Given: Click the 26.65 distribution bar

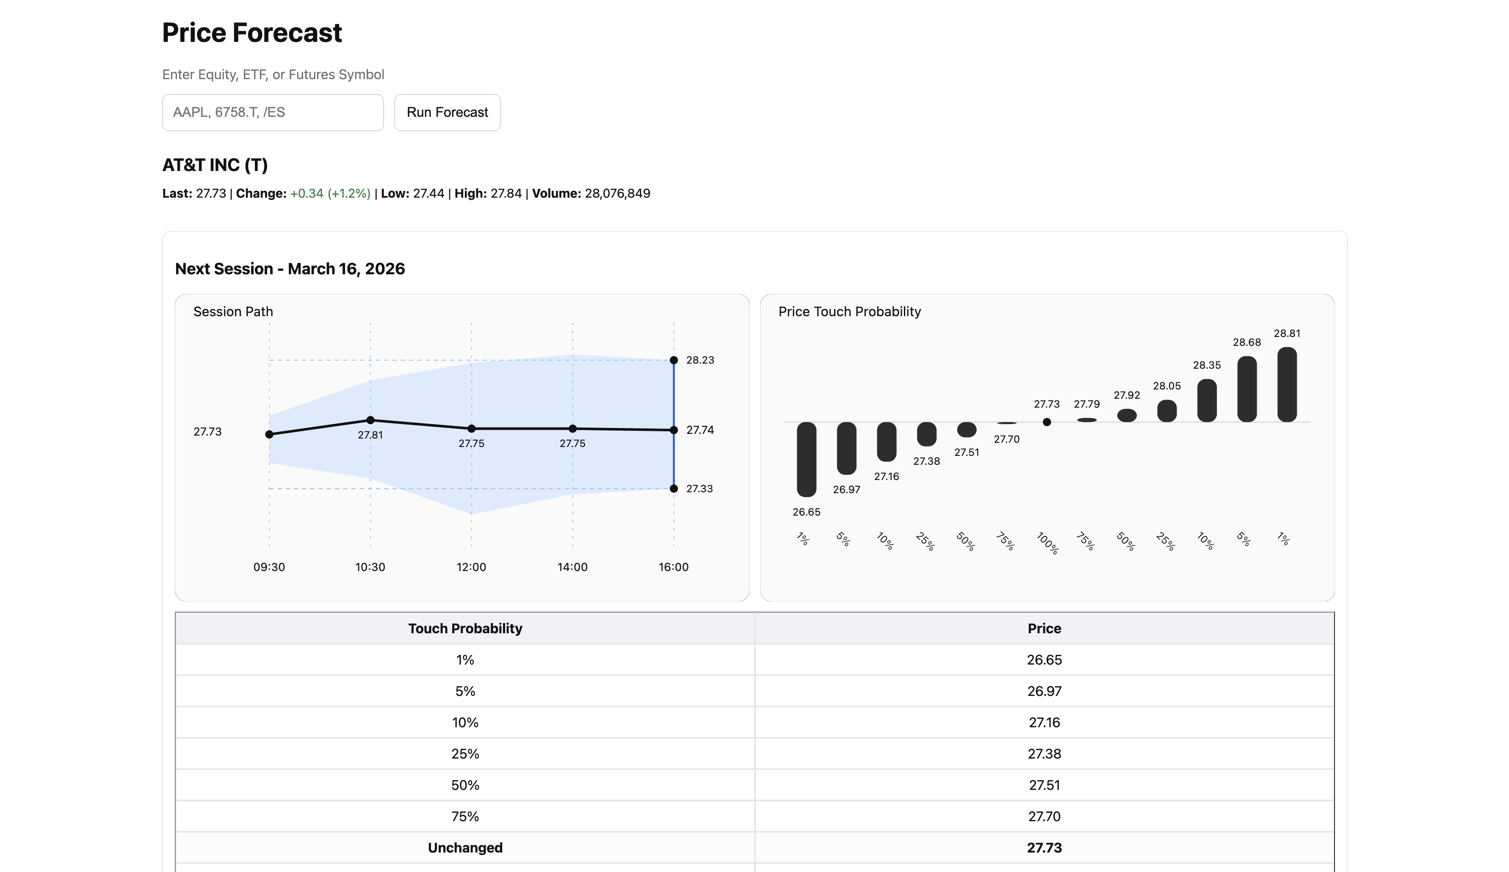Looking at the screenshot, I should pos(807,458).
